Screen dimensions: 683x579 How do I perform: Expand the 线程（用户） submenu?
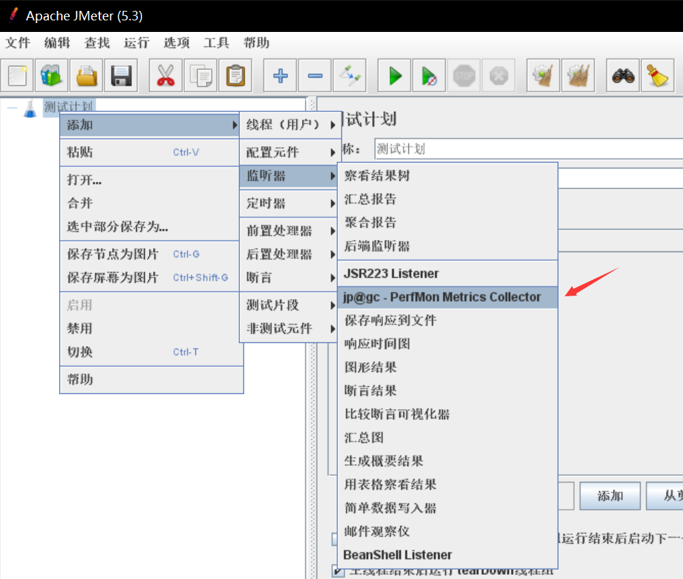tap(290, 125)
